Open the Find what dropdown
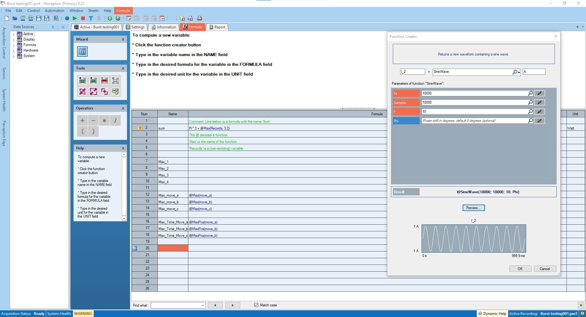 point(203,305)
